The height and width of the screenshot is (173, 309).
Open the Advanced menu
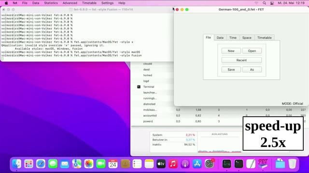70,3
